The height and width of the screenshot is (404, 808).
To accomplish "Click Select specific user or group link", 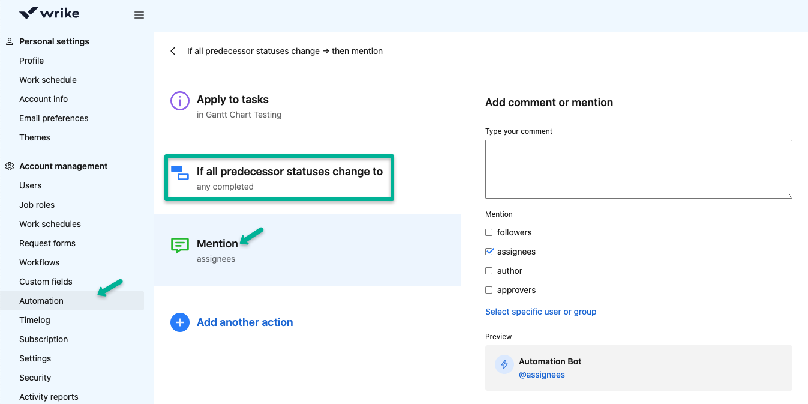I will point(540,312).
